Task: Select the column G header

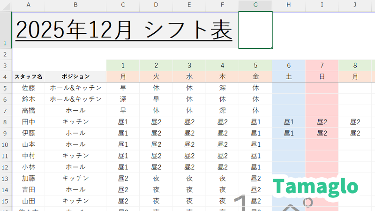Action: pos(255,5)
